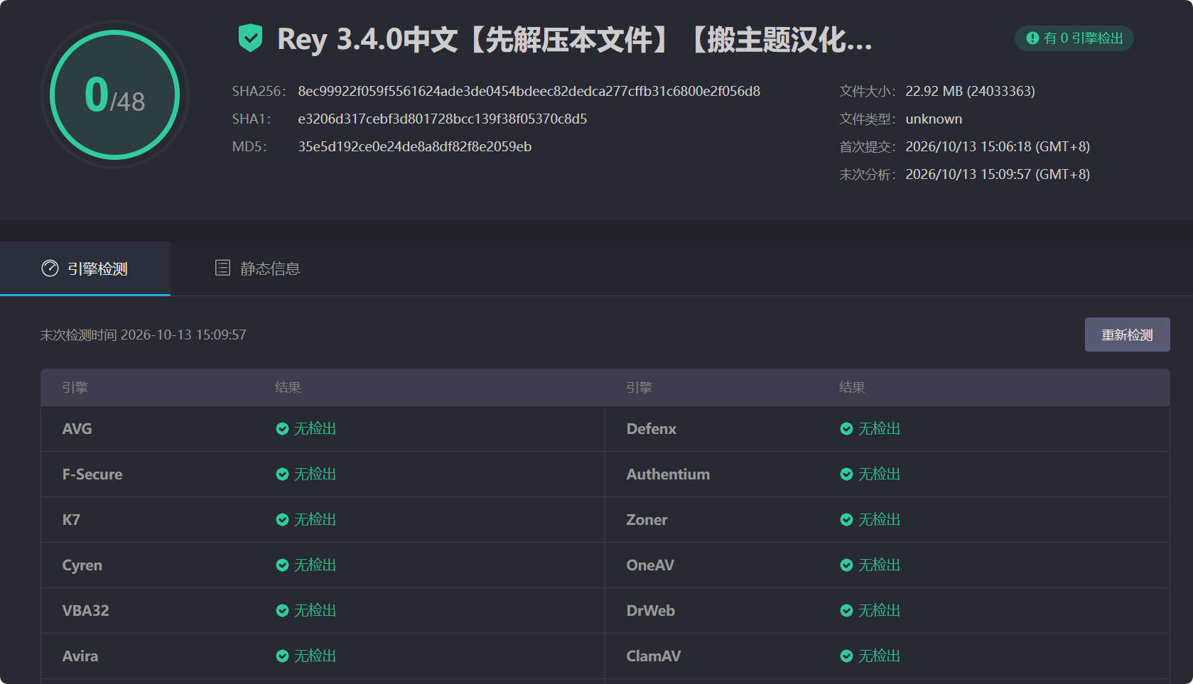Screen dimensions: 1193x684
Task: Click the green check icon in F-Secure row
Action: coord(282,474)
